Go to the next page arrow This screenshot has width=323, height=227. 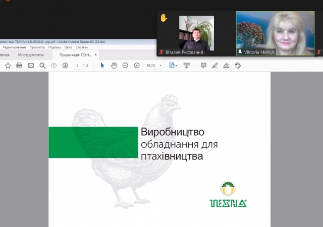click(65, 66)
